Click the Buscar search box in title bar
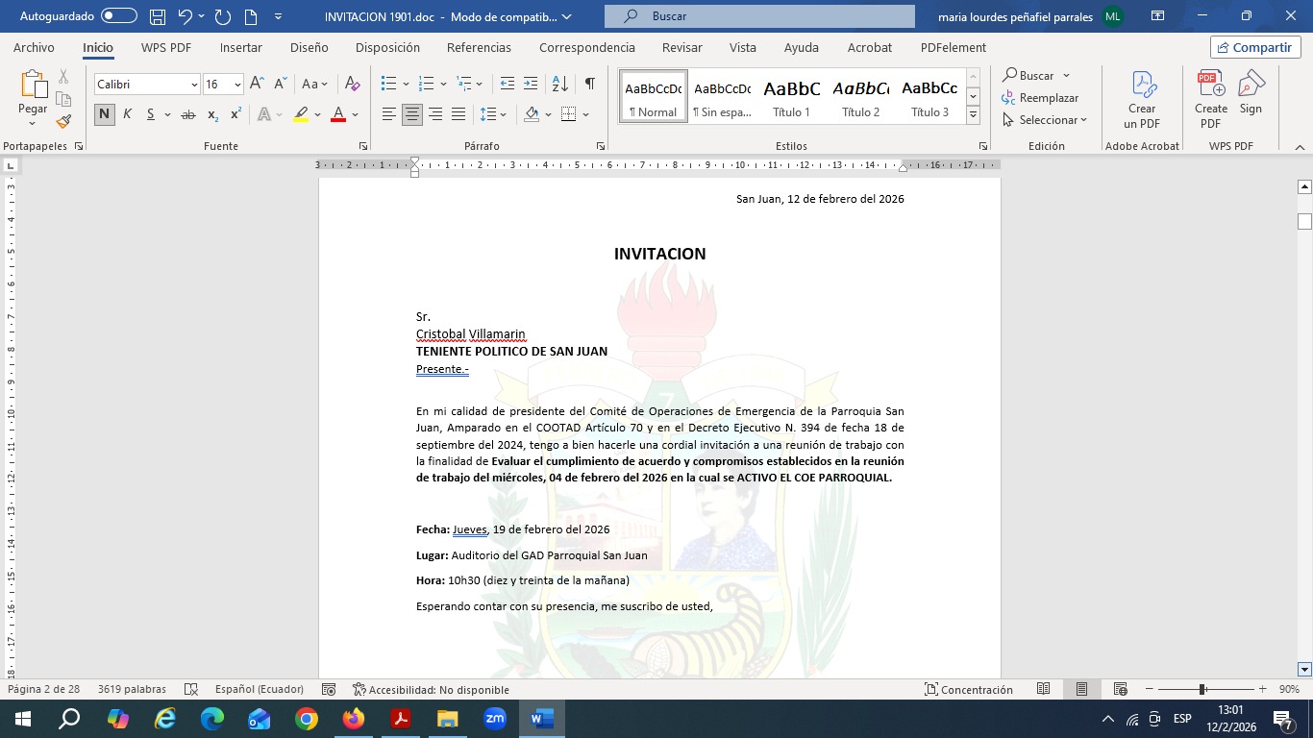The height and width of the screenshot is (738, 1313). pyautogui.click(x=759, y=16)
